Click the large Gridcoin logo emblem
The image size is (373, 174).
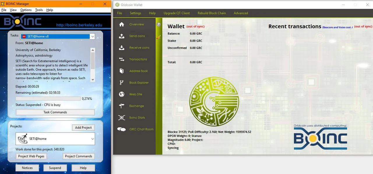[x=214, y=101]
